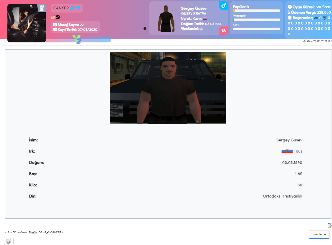Click the Sergey Gusev value in İsim row
This screenshot has width=332, height=245.
click(289, 140)
